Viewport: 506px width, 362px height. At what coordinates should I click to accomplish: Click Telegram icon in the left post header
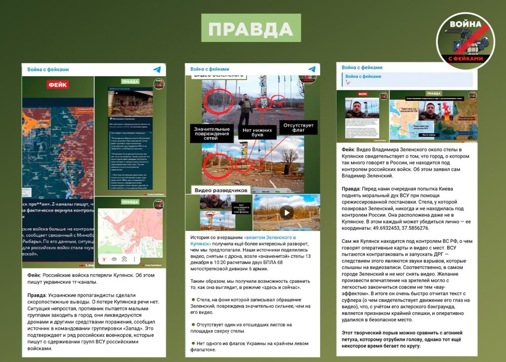(157, 70)
